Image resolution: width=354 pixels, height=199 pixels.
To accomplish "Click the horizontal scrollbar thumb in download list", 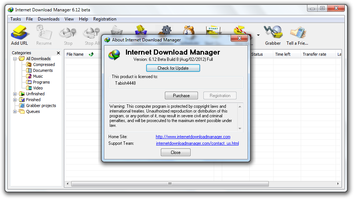I will coord(170,184).
